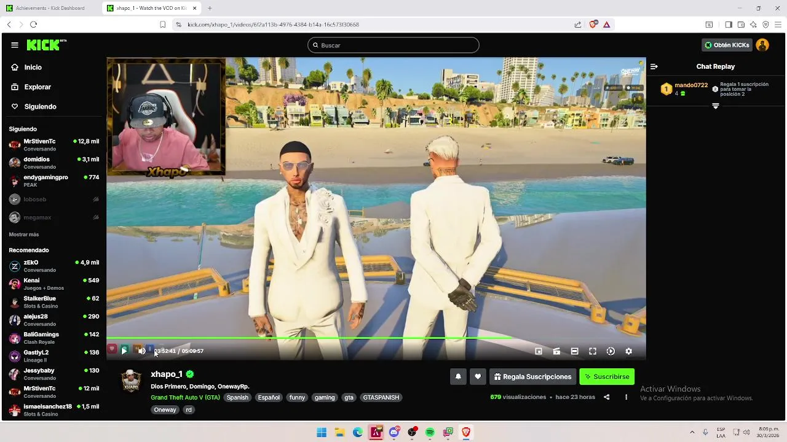Play the VOD video
This screenshot has height=442, width=787.
pos(124,351)
